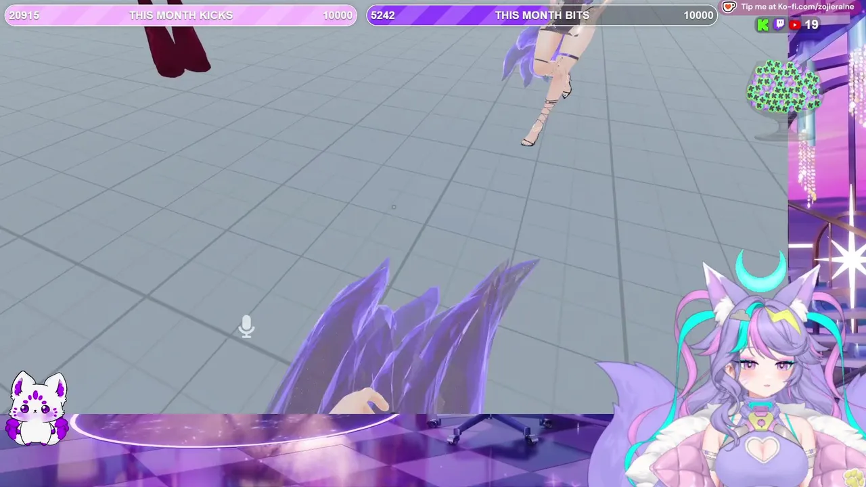Image resolution: width=866 pixels, height=487 pixels.
Task: Click the red YouTube logo icon
Action: click(x=795, y=25)
